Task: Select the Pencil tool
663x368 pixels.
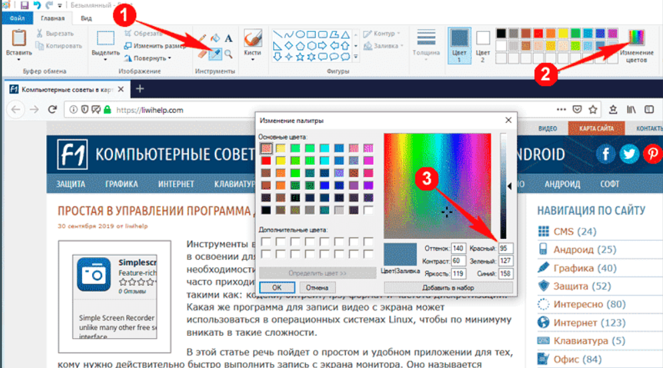Action: [203, 39]
